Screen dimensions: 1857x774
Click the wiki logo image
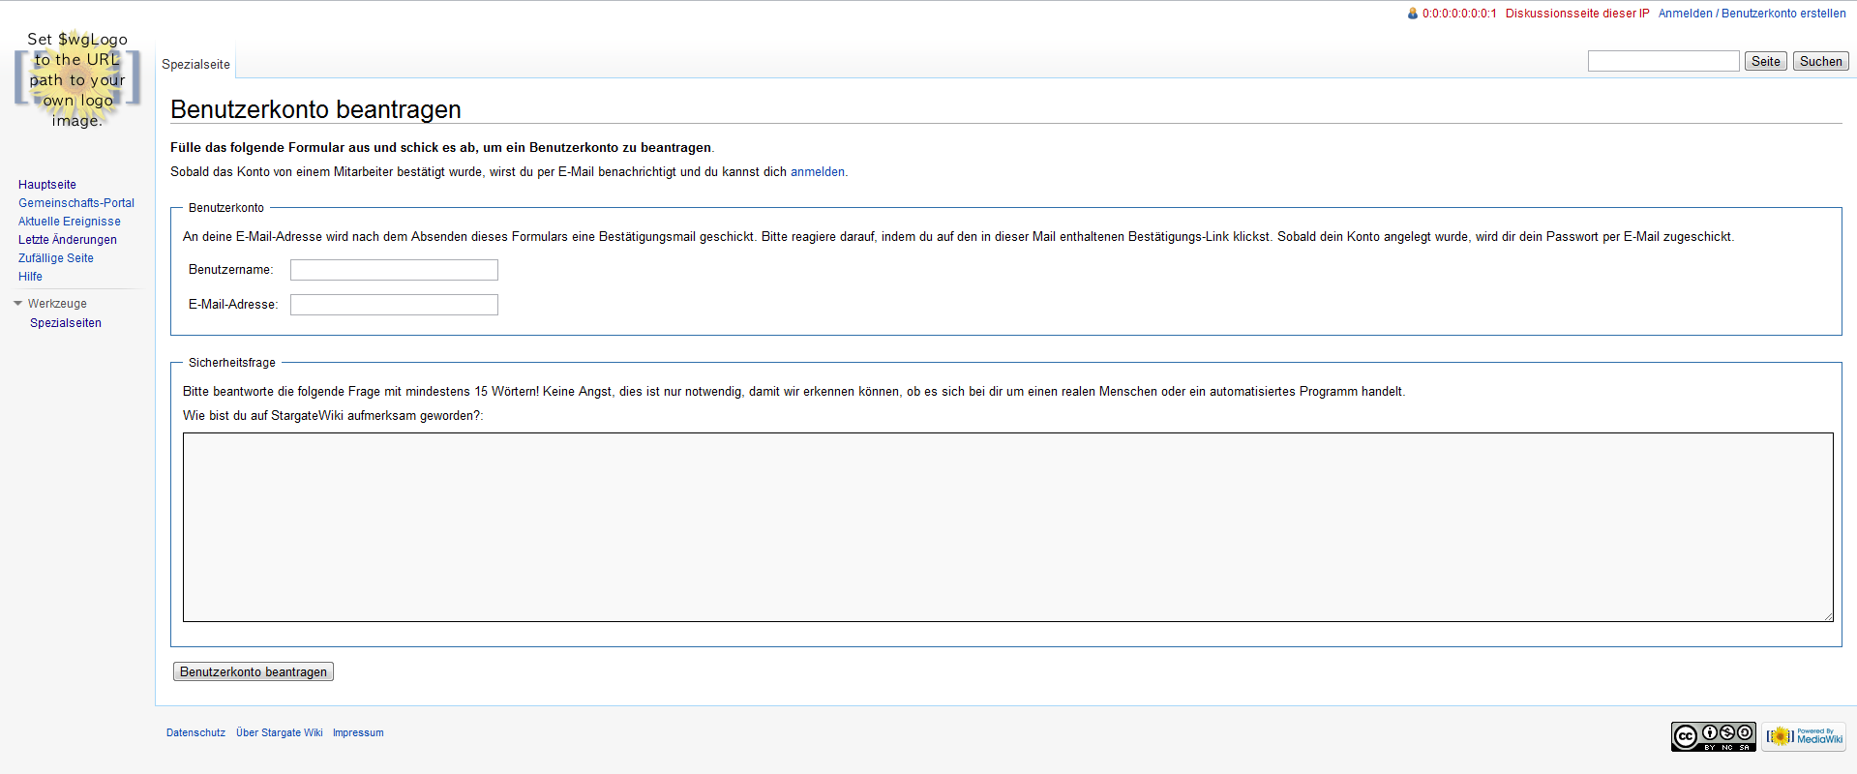click(77, 79)
